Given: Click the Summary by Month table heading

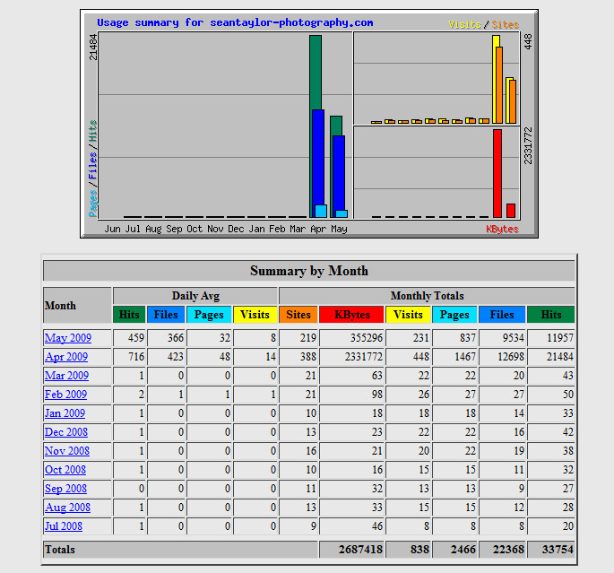Looking at the screenshot, I should [x=308, y=271].
